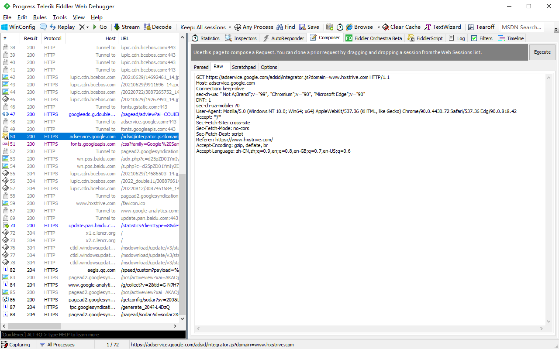Click the CSS icon of session 51
Screen dimensions: 559x349
pyautogui.click(x=6, y=144)
